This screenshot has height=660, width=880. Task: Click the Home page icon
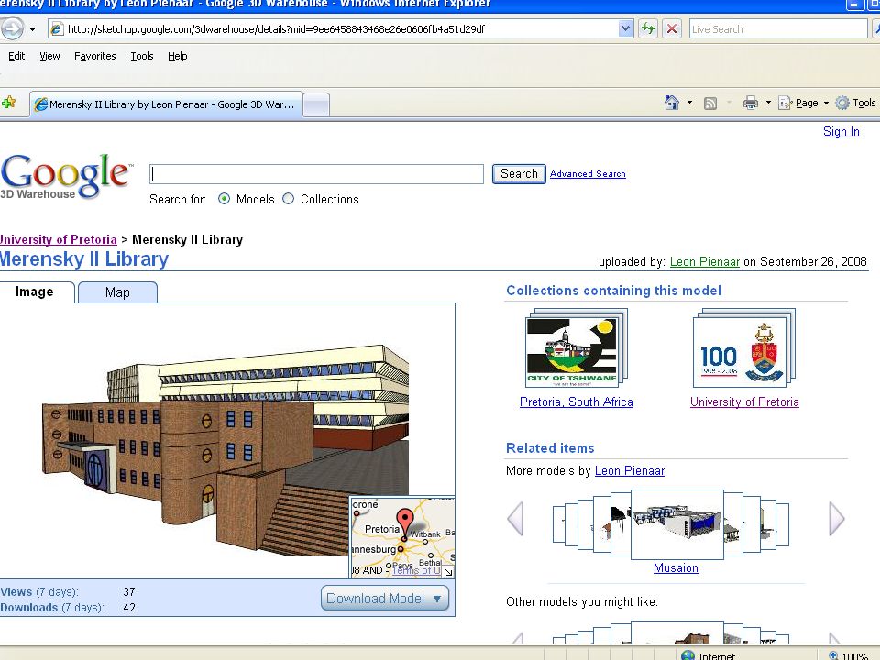pos(672,103)
